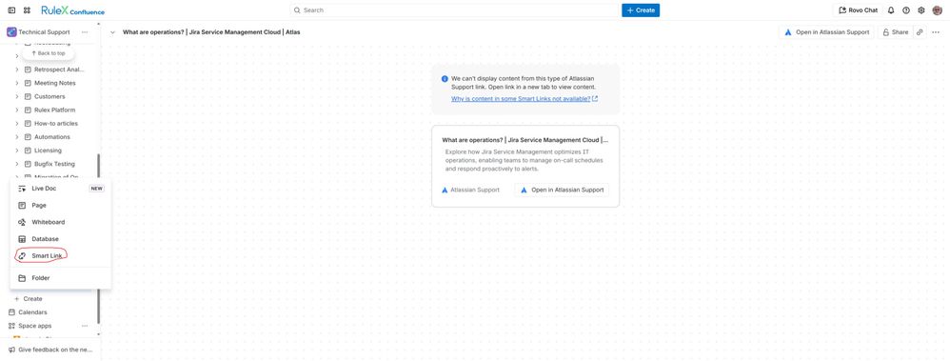
Task: Choose Database from the create menu
Action: 61,239
